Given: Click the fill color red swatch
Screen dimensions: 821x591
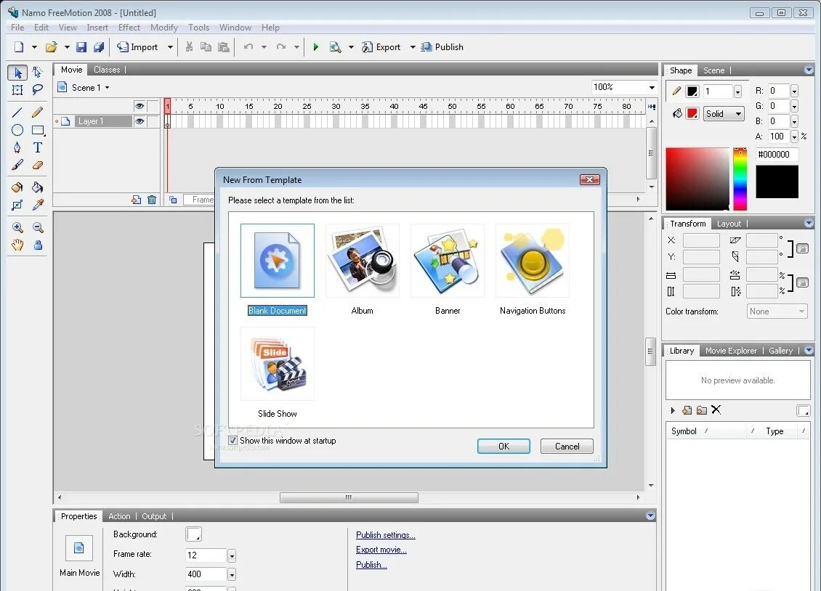Looking at the screenshot, I should 692,113.
